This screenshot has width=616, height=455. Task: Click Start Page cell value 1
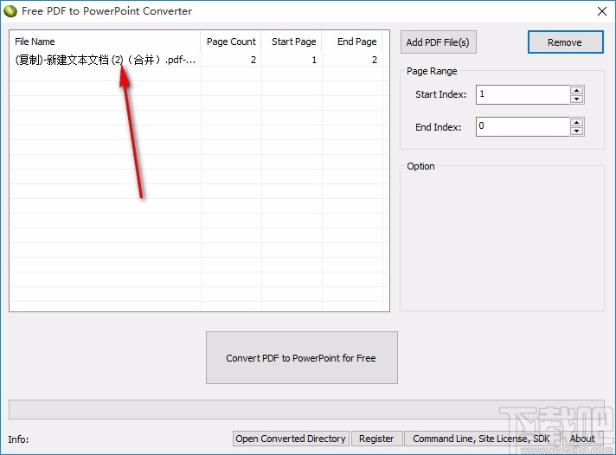[314, 60]
